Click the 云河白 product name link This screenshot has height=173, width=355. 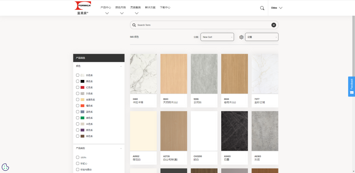pyautogui.click(x=198, y=103)
